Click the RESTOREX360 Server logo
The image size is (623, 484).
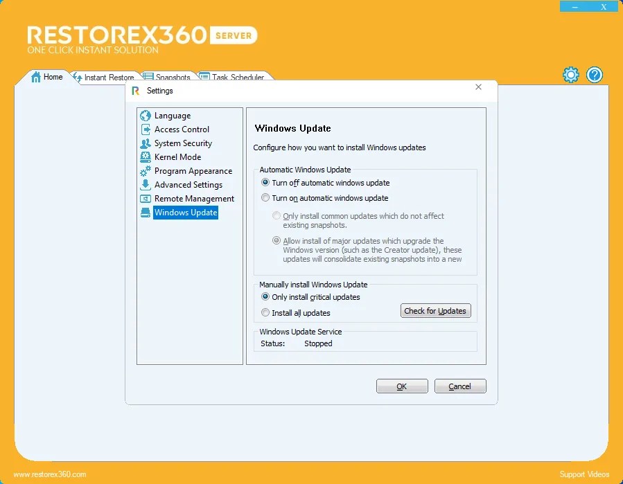tap(142, 39)
